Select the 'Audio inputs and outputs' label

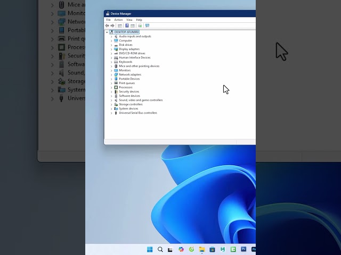point(135,36)
